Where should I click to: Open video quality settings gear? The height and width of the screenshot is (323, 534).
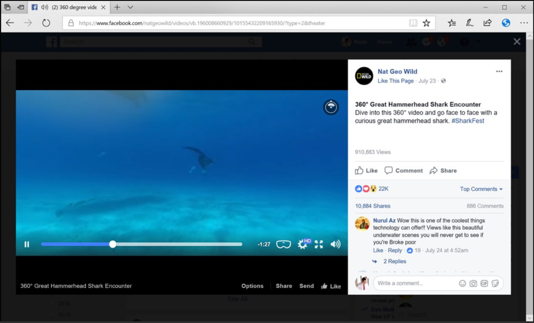[303, 244]
